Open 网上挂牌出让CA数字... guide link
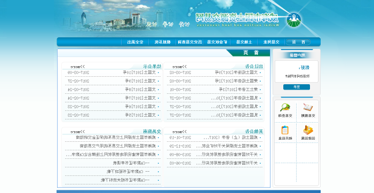Image resolution: width=374 pixels, height=193 pixels. tap(111, 155)
